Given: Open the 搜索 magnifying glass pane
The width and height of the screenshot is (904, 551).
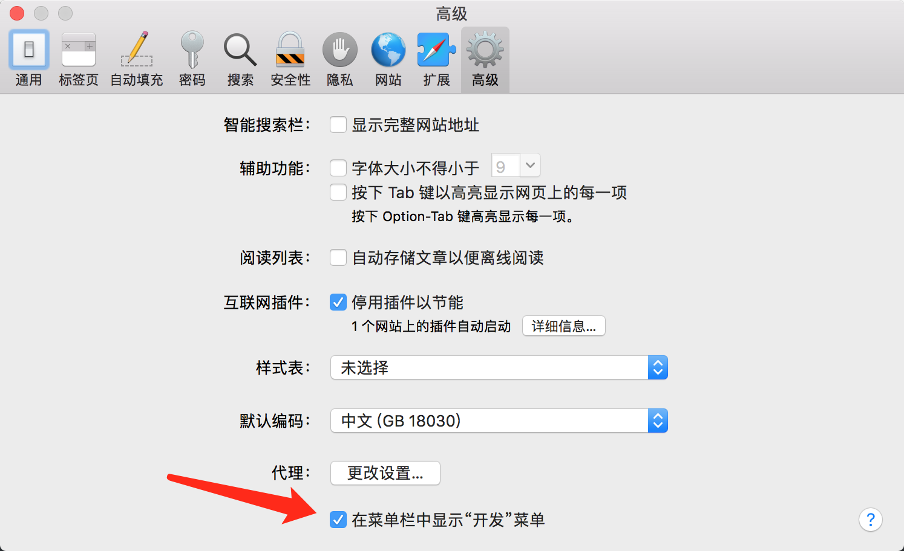Looking at the screenshot, I should tap(240, 59).
